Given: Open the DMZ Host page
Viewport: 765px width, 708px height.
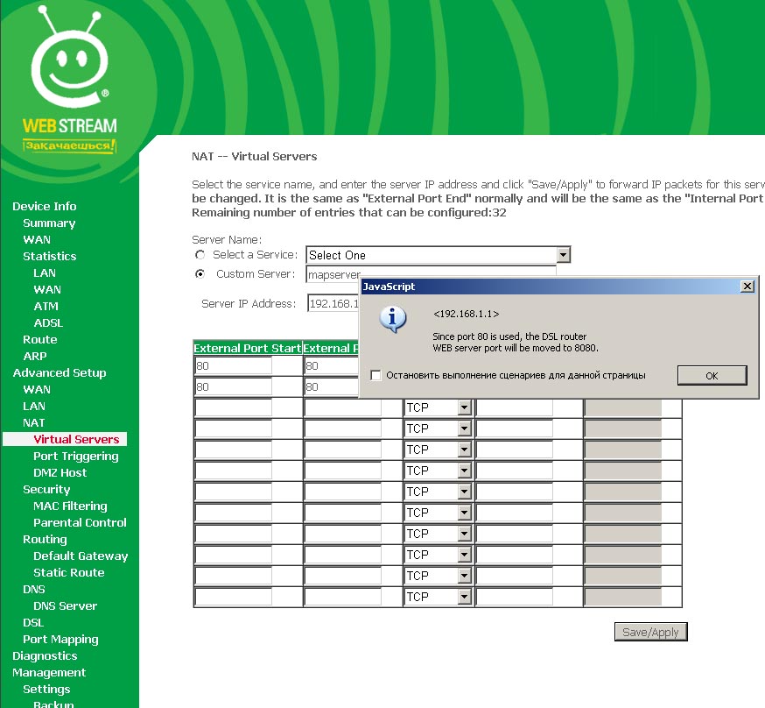Looking at the screenshot, I should (x=60, y=472).
